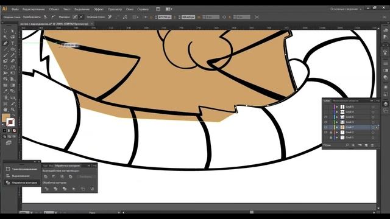Viewport: 390px width, 219px height.
Task: Click the Divide pathfinder icon
Action: click(46, 189)
